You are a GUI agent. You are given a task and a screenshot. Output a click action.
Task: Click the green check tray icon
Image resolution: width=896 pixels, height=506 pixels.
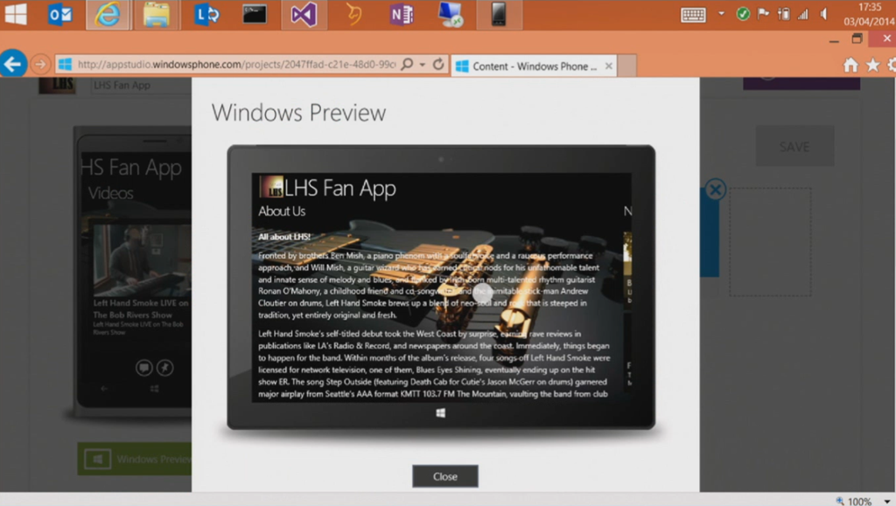tap(743, 14)
